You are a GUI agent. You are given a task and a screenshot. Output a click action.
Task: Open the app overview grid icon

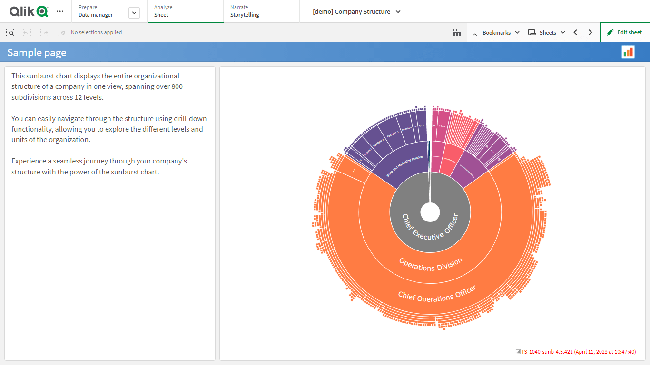[x=457, y=32]
